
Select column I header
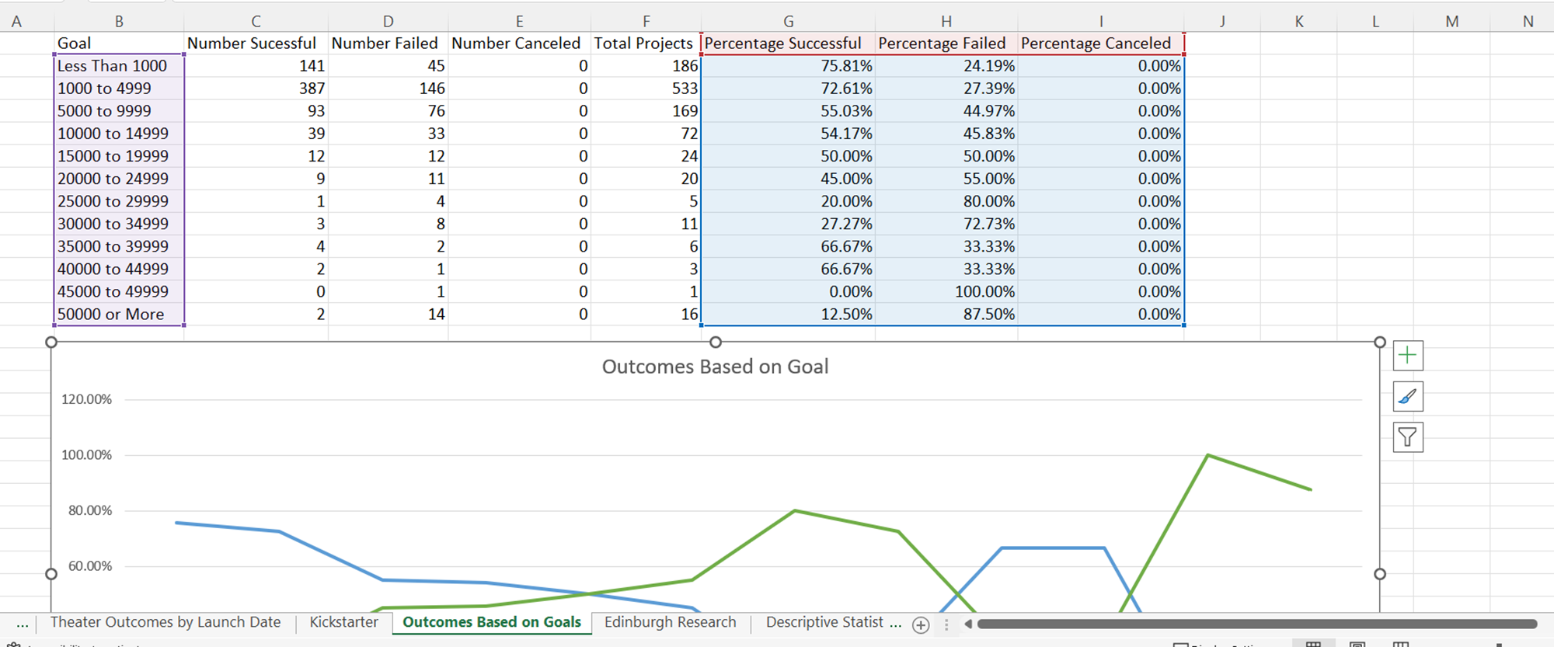pos(1101,22)
